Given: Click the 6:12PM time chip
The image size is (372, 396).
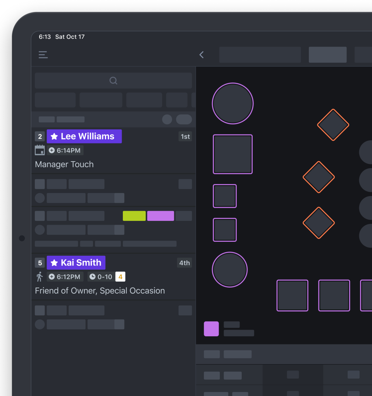Looking at the screenshot, I should [65, 277].
